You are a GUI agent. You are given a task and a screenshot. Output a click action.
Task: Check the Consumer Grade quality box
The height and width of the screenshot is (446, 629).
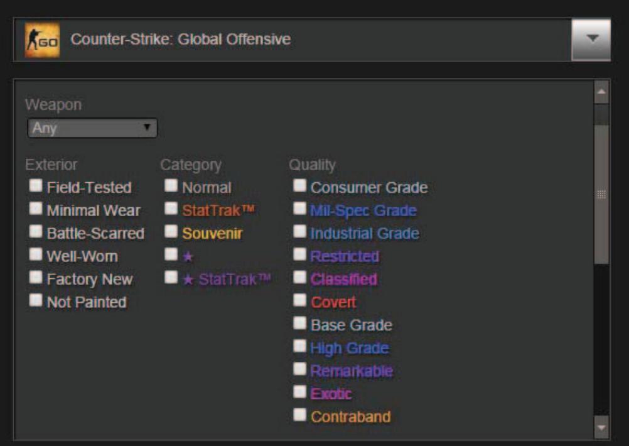click(x=299, y=185)
